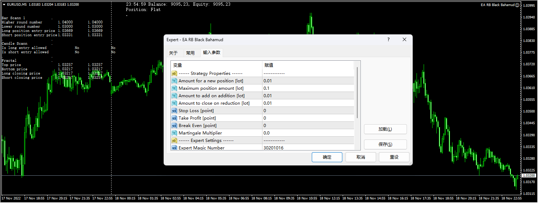Image resolution: width=538 pixels, height=203 pixels.
Task: Expand the EURUSD,M5 chart title arrow
Action: pyautogui.click(x=4, y=5)
